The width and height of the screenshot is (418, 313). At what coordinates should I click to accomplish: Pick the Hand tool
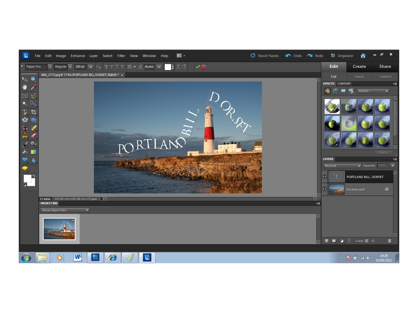coord(25,87)
